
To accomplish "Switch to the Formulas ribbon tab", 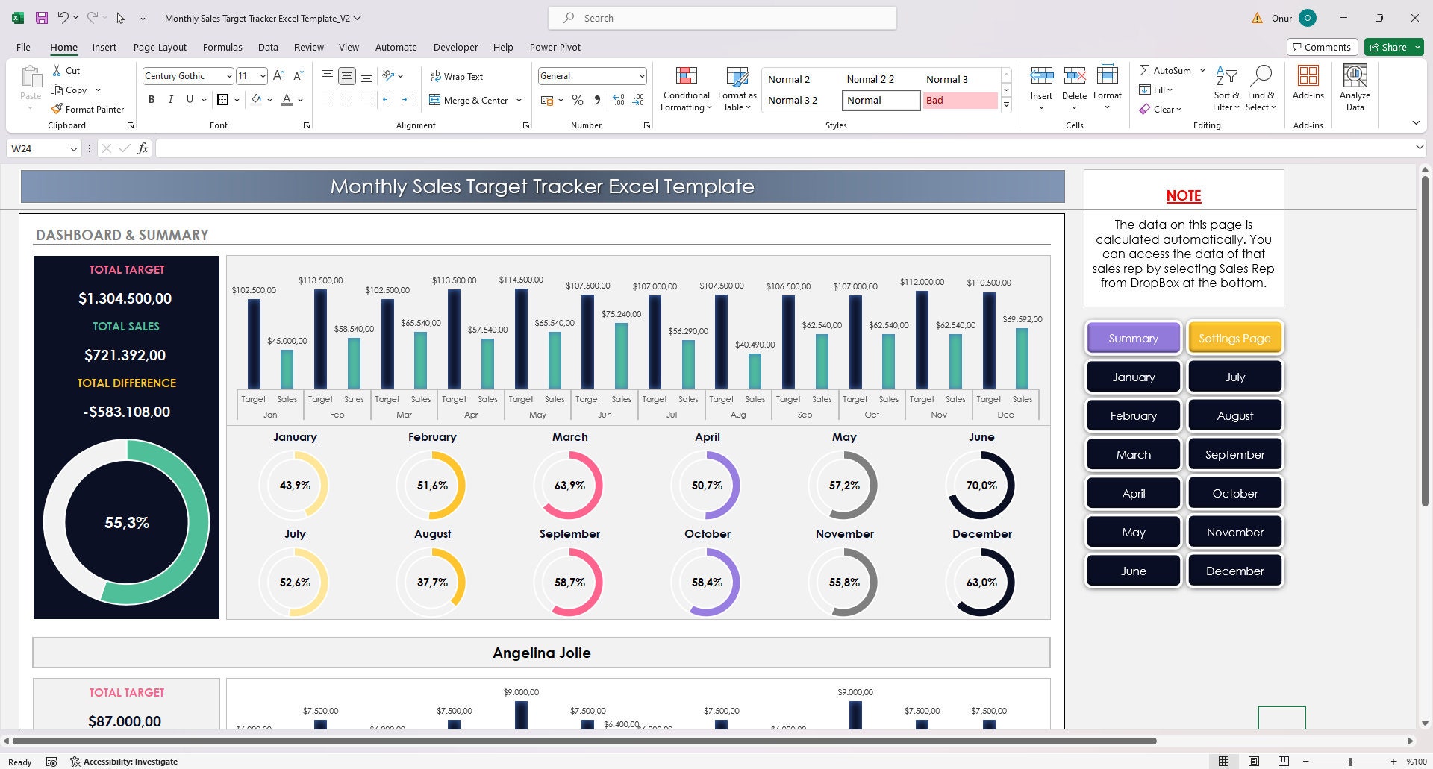I will click(x=222, y=47).
